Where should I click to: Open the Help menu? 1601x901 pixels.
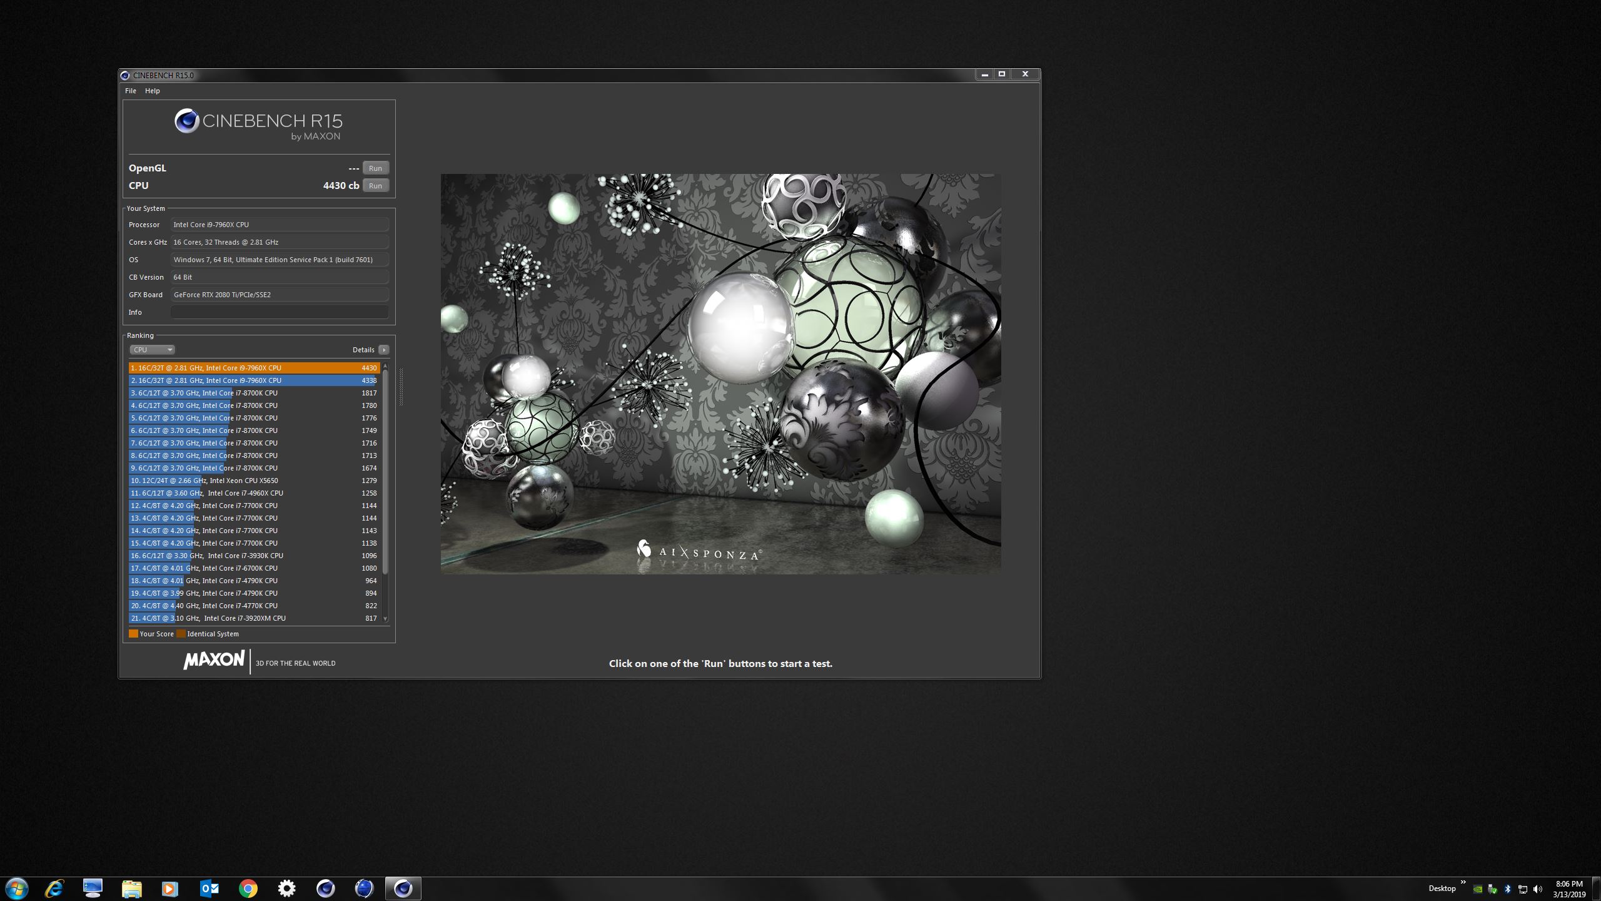pyautogui.click(x=153, y=91)
